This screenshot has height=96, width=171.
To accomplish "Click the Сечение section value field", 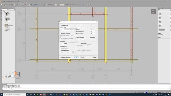I will coord(67,30).
